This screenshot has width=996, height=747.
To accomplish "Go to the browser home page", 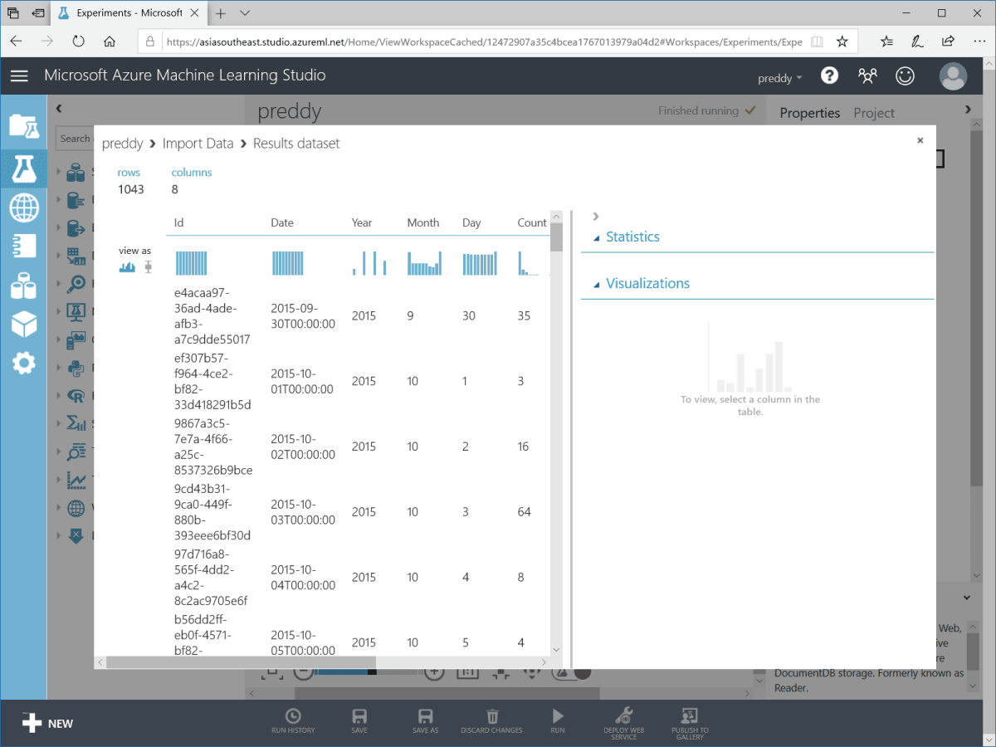I will [110, 41].
